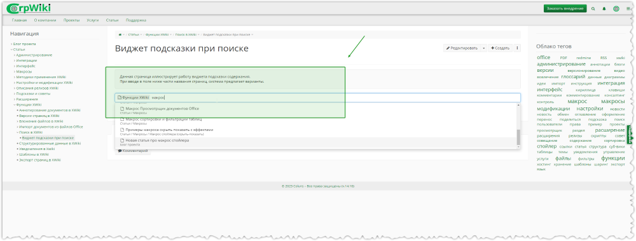This screenshot has width=636, height=241.
Task: Open the user avatar icon in header
Action: [x=616, y=8]
